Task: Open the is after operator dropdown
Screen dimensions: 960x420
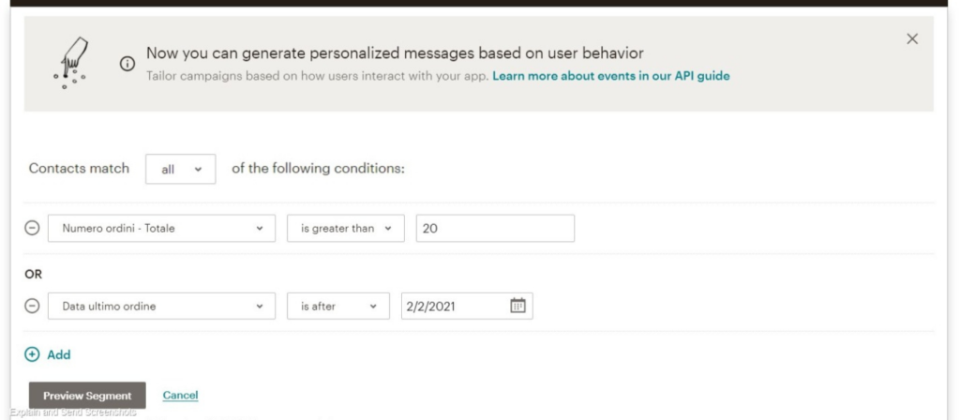Action: coord(338,307)
